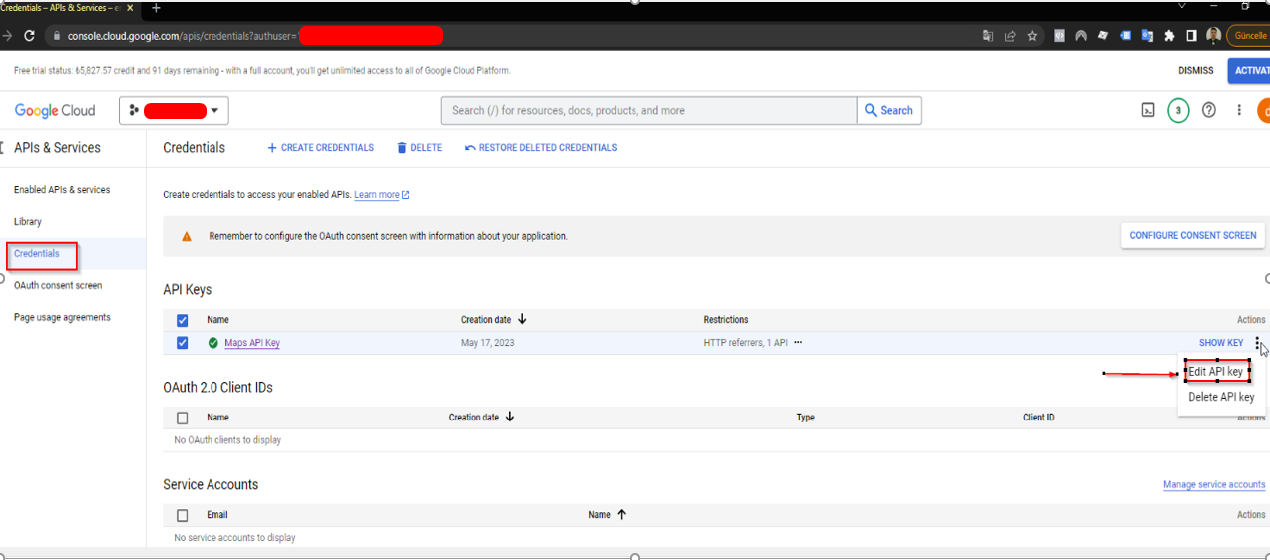This screenshot has width=1270, height=560.
Task: Open the notifications badge showing 3
Action: point(1178,110)
